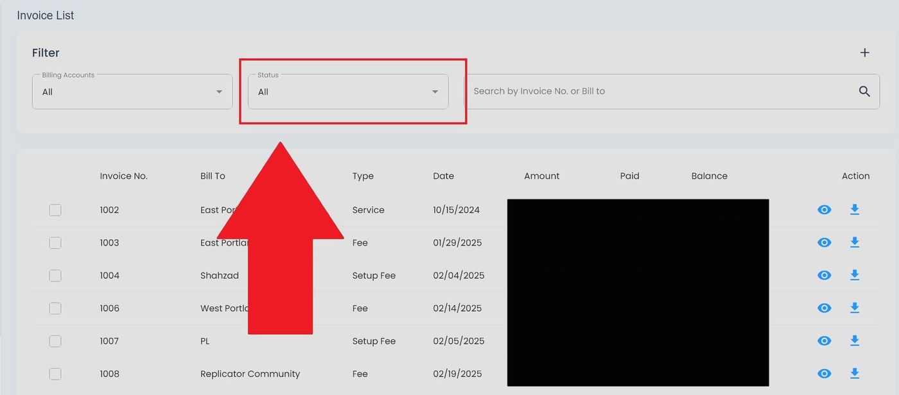This screenshot has height=395, width=899.
Task: View invoice 1004 details eye icon
Action: [x=824, y=275]
